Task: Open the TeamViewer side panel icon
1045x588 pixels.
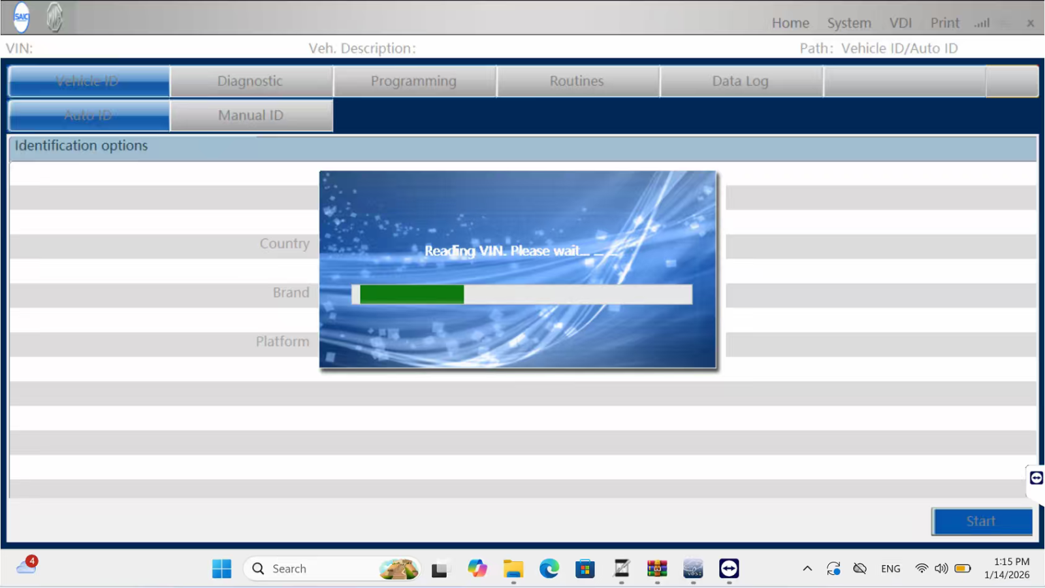Action: (x=1036, y=478)
